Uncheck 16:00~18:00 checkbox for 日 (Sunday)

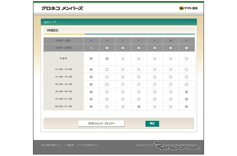(x=91, y=84)
